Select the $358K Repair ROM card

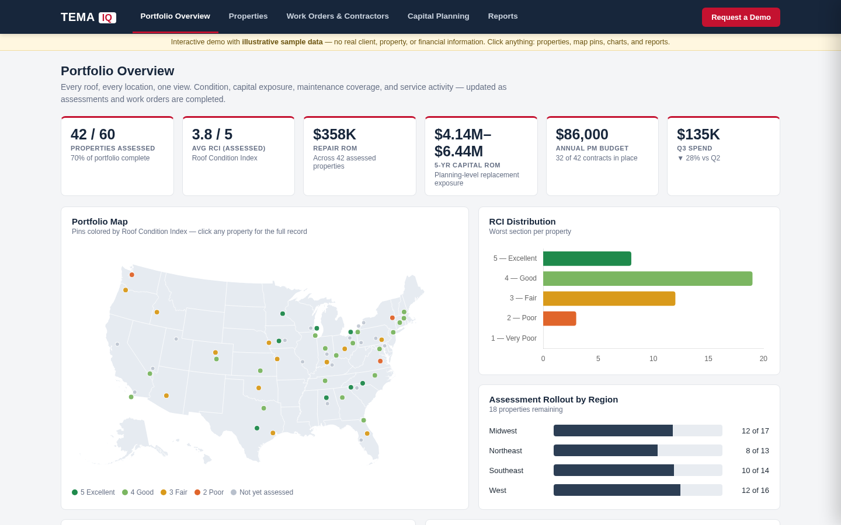pos(360,156)
